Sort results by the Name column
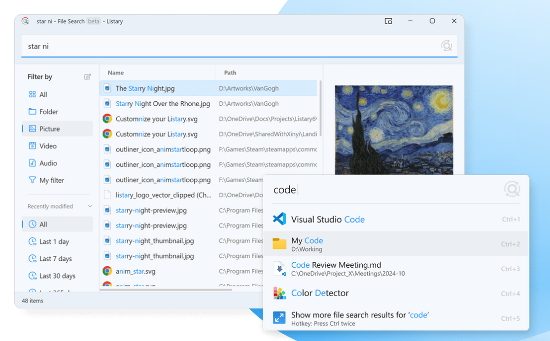Screen dimensions: 550x341 point(116,73)
